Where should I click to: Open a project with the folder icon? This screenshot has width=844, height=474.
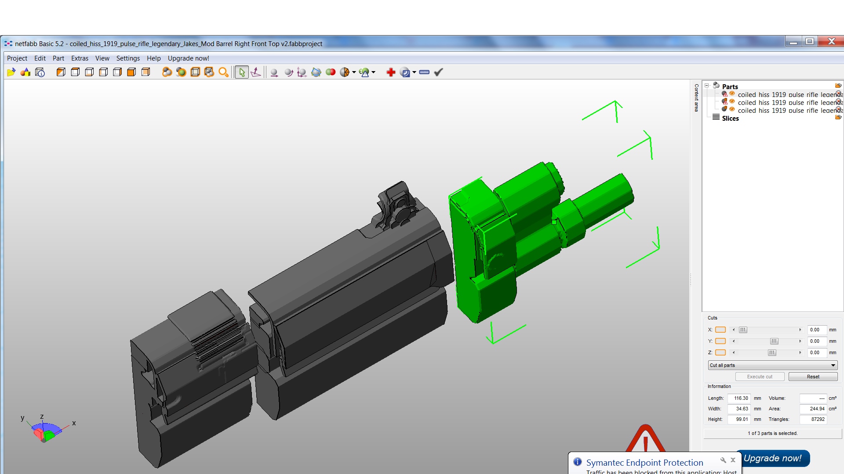(11, 72)
